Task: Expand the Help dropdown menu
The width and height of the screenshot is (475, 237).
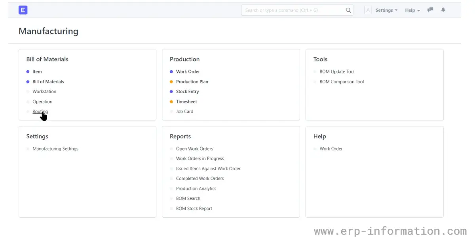Action: click(412, 10)
